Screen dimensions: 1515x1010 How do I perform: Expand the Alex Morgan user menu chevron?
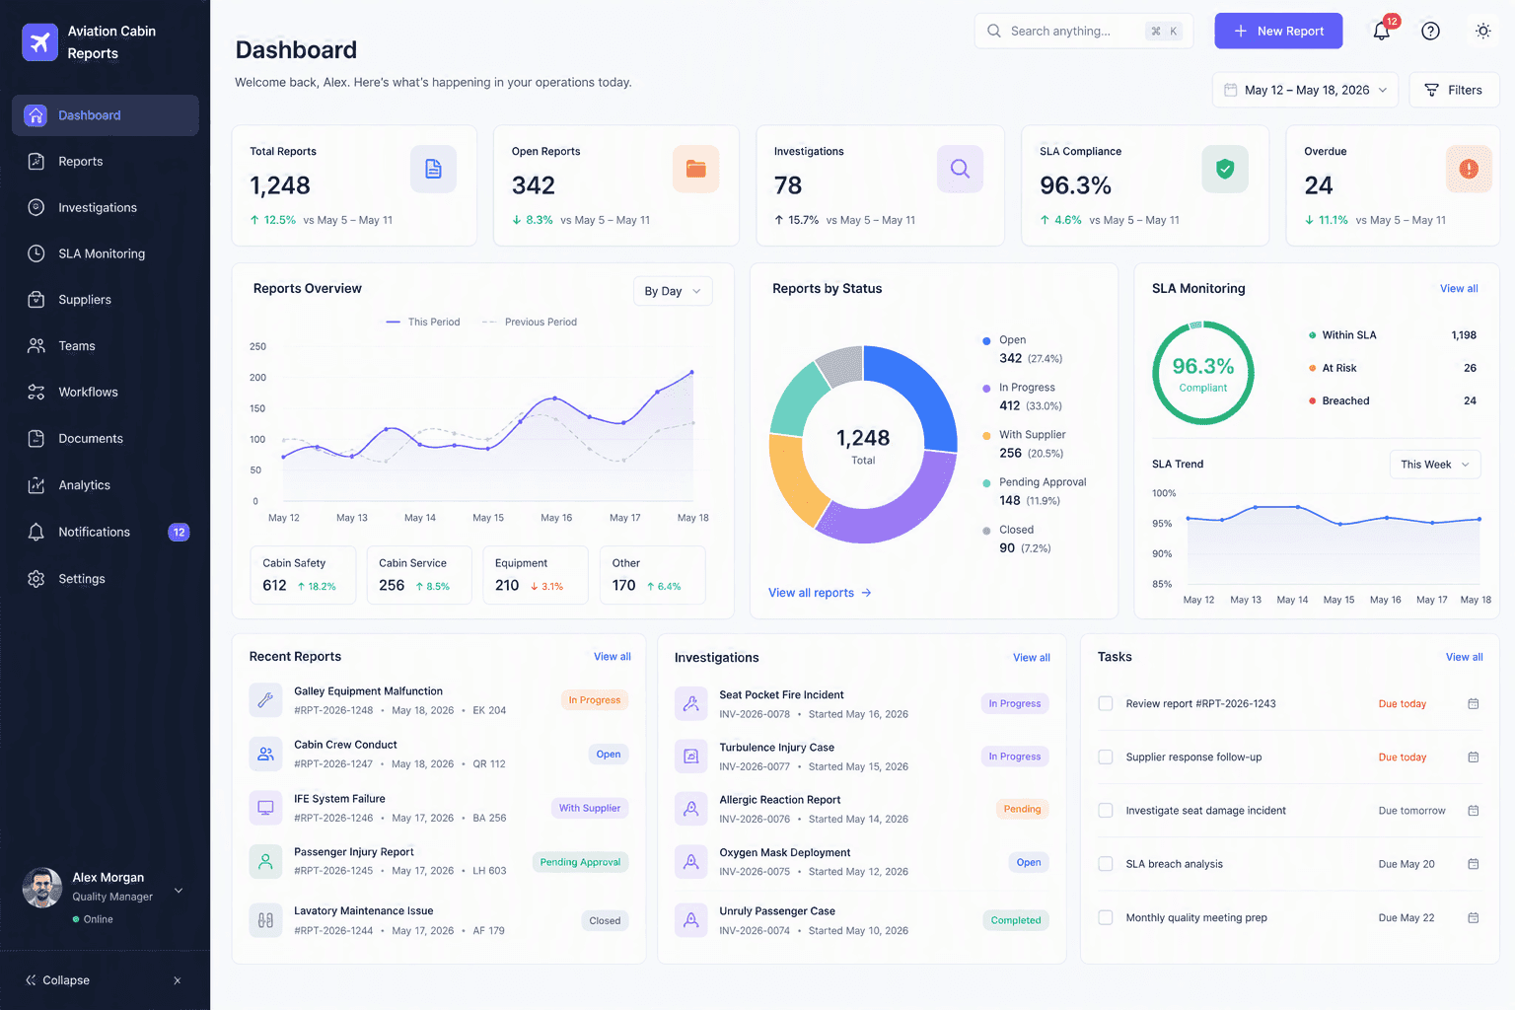tap(179, 891)
